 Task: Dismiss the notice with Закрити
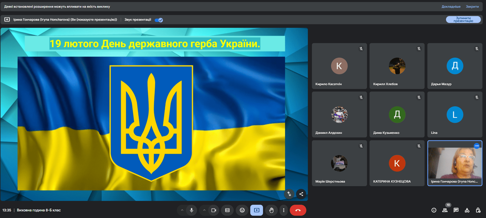coord(472,7)
